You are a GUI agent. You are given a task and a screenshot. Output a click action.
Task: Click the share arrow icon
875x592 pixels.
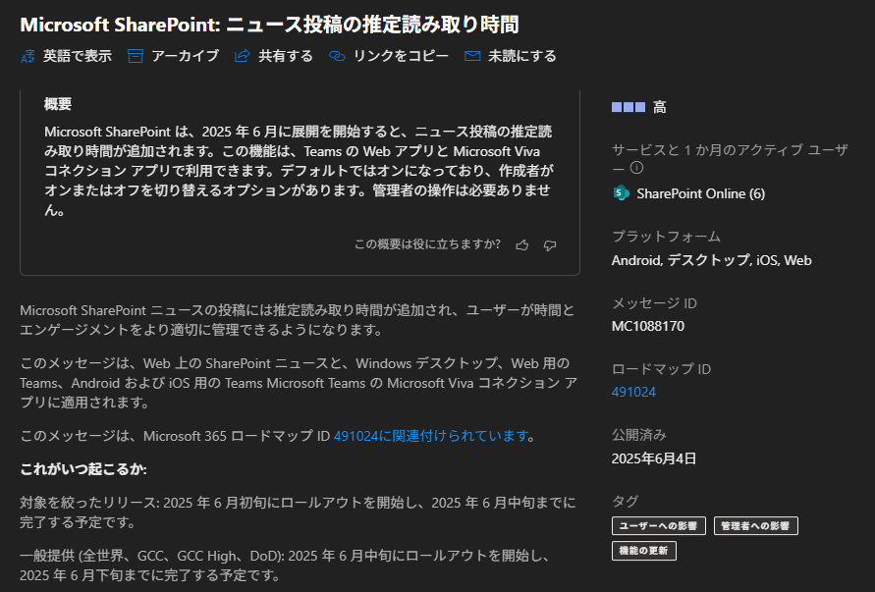(x=243, y=56)
